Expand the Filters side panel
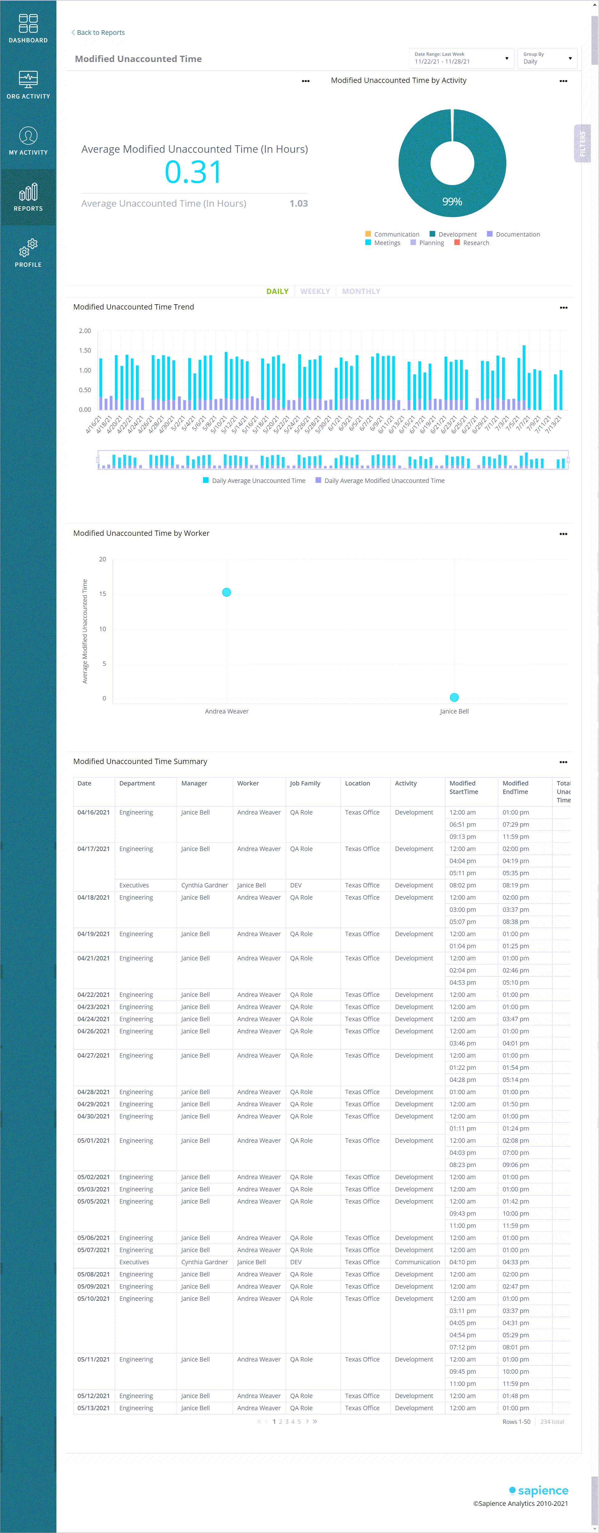Image resolution: width=599 pixels, height=1533 pixels. (582, 143)
